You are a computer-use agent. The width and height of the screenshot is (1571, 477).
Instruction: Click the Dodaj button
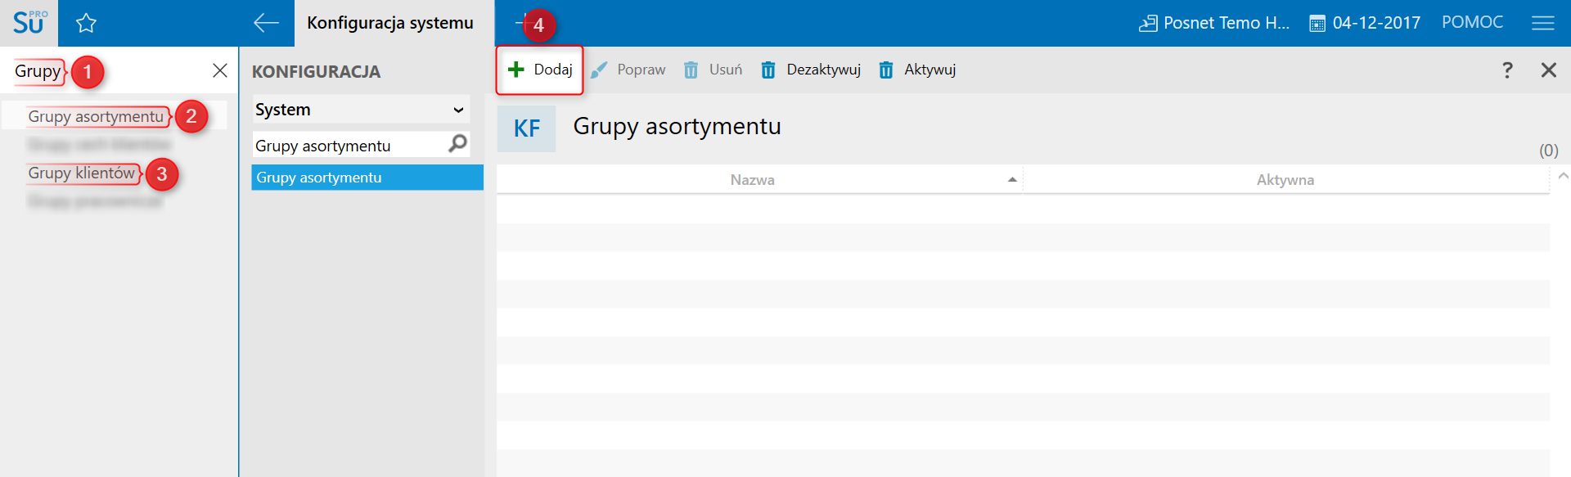540,70
